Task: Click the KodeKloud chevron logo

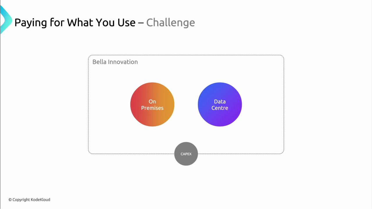Action: [x=5, y=20]
